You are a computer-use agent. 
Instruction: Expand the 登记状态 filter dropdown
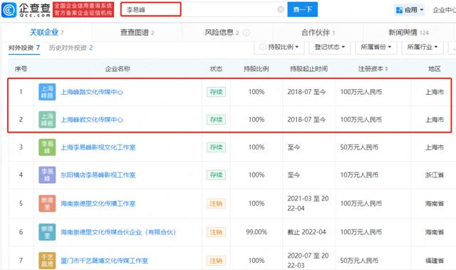329,47
